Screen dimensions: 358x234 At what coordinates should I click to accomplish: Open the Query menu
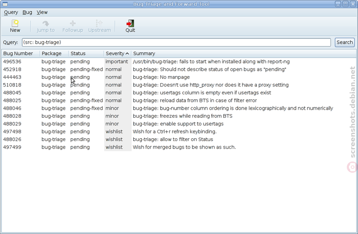[x=11, y=13]
